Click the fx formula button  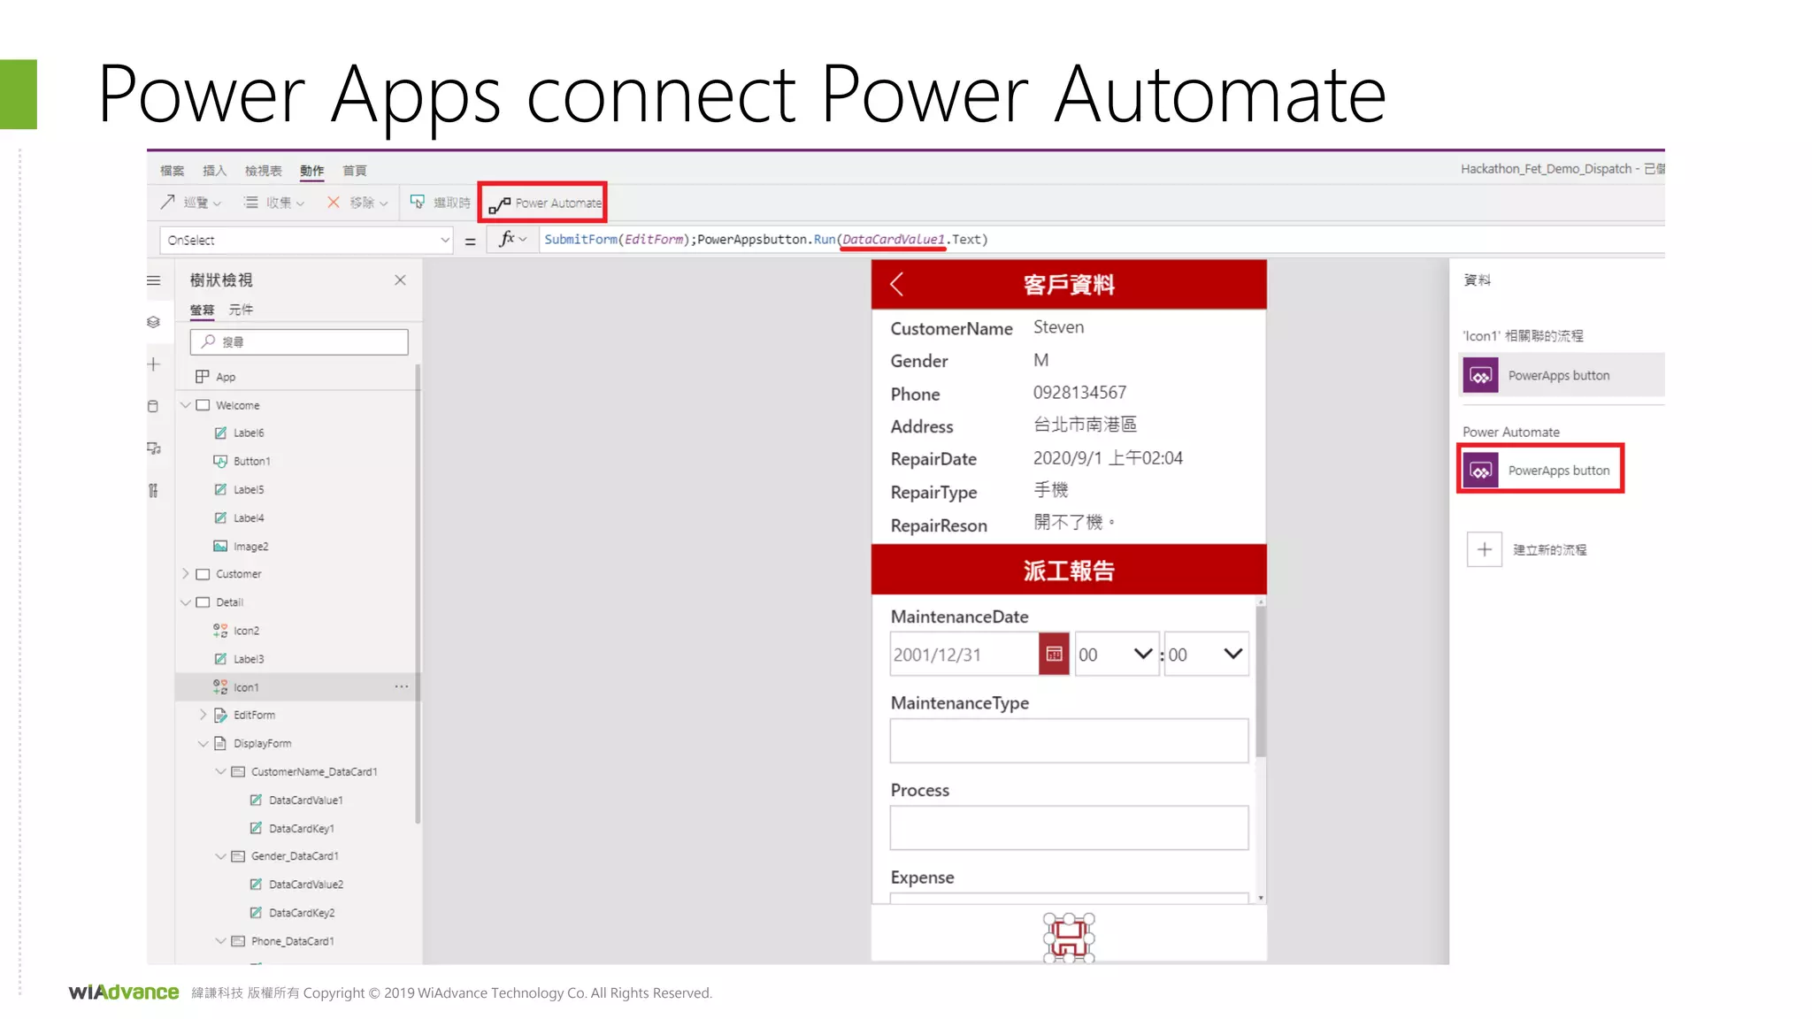pos(511,239)
